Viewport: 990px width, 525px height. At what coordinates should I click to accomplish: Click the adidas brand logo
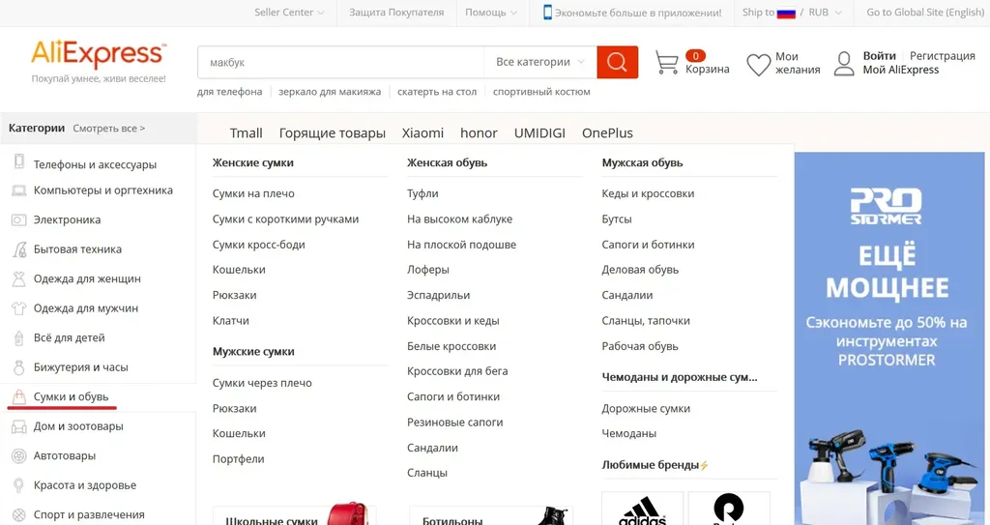642,510
